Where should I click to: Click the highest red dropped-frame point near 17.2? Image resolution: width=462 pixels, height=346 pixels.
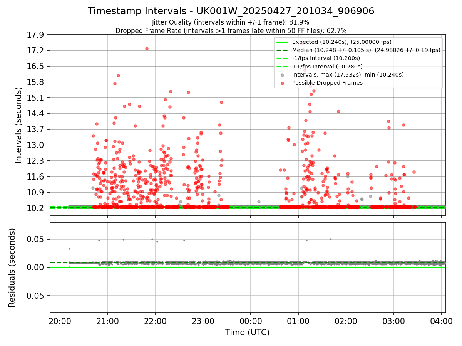pos(147,48)
